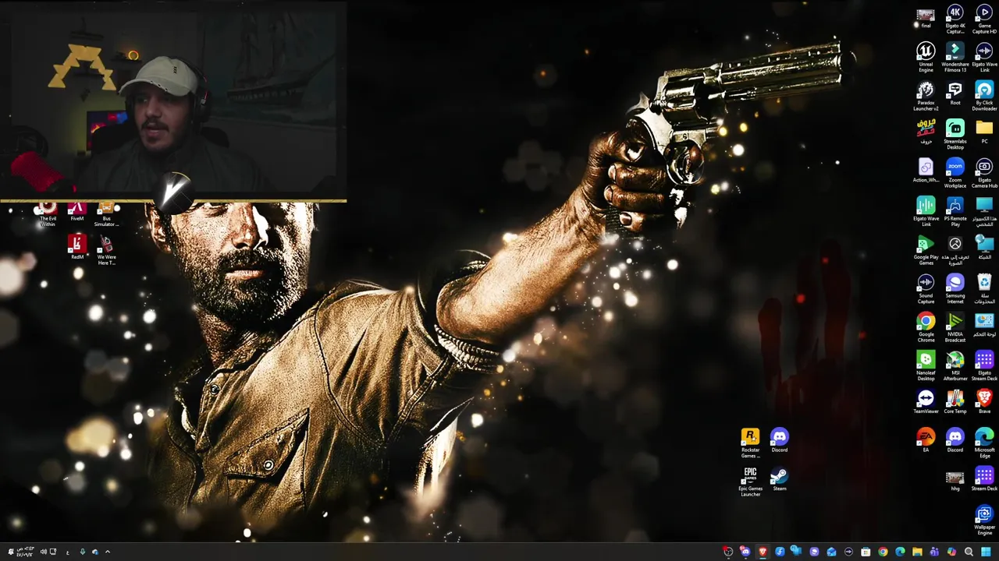Switch to Brave on the taskbar

tap(763, 552)
